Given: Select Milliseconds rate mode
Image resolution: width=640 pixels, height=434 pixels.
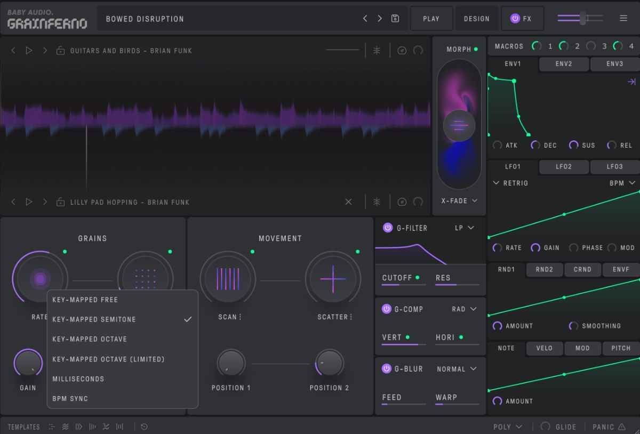Looking at the screenshot, I should click(123, 379).
